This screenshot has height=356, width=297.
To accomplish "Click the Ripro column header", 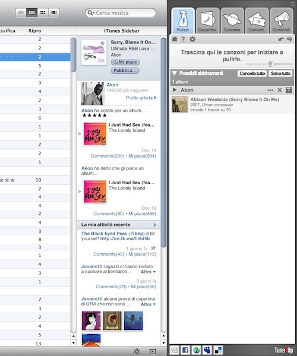I will (34, 31).
